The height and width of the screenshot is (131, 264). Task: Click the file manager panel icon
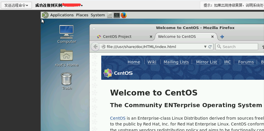click(x=110, y=15)
